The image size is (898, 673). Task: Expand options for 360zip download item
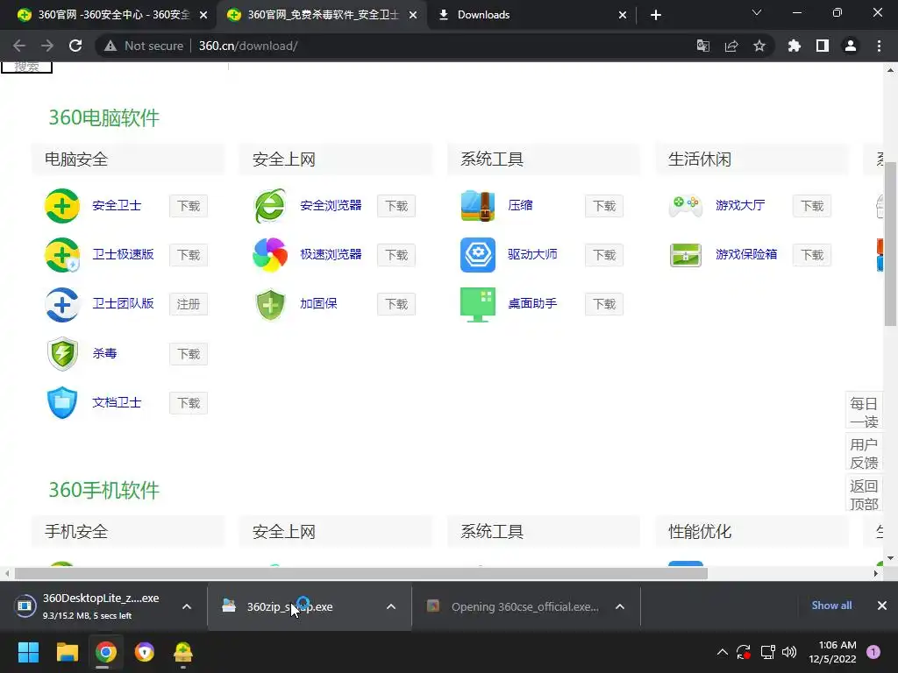pos(391,606)
